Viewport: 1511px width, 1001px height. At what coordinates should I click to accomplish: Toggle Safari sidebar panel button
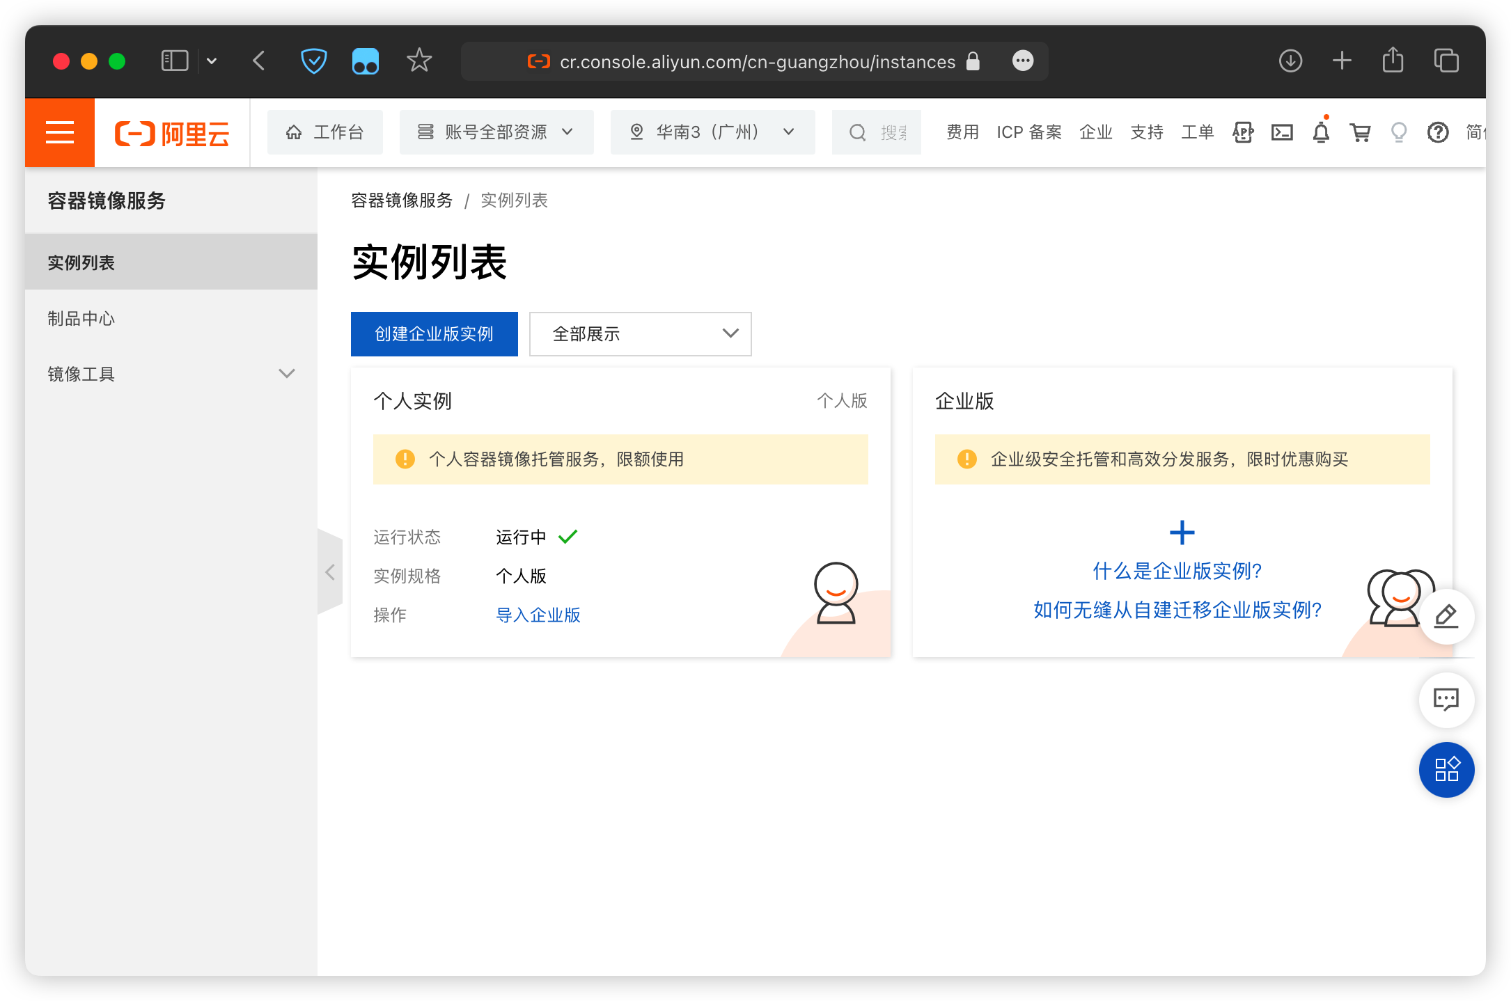coord(174,61)
